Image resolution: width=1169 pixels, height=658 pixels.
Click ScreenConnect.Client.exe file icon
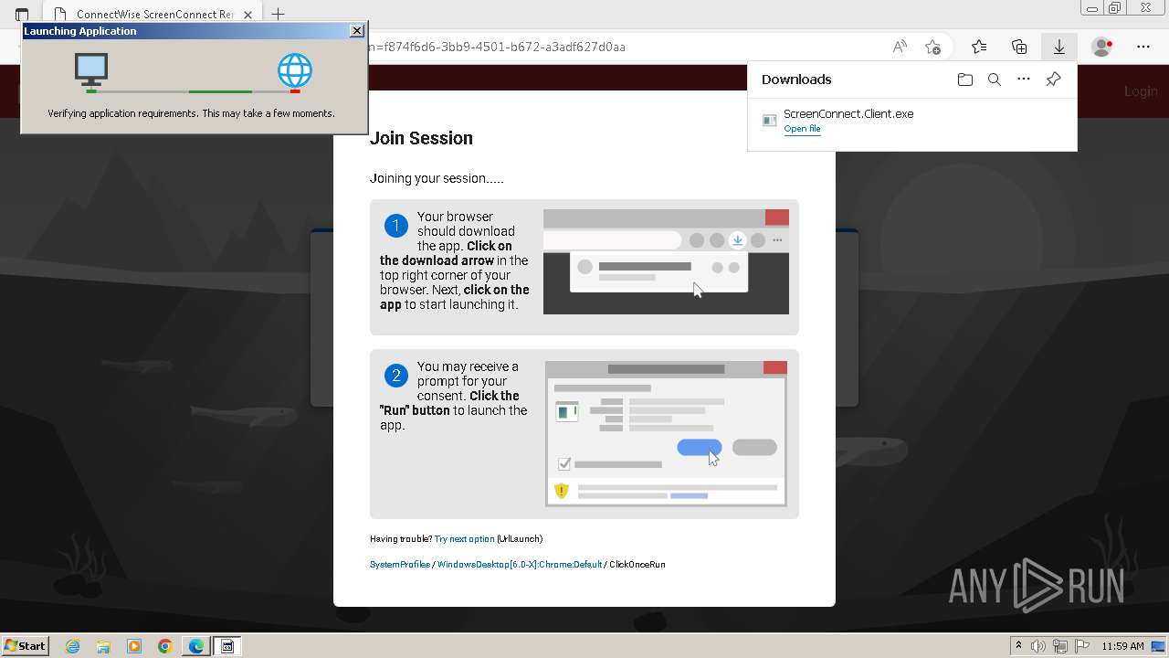pos(770,121)
